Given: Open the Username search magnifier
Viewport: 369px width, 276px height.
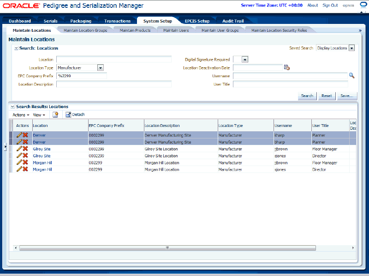Looking at the screenshot, I should (x=351, y=75).
